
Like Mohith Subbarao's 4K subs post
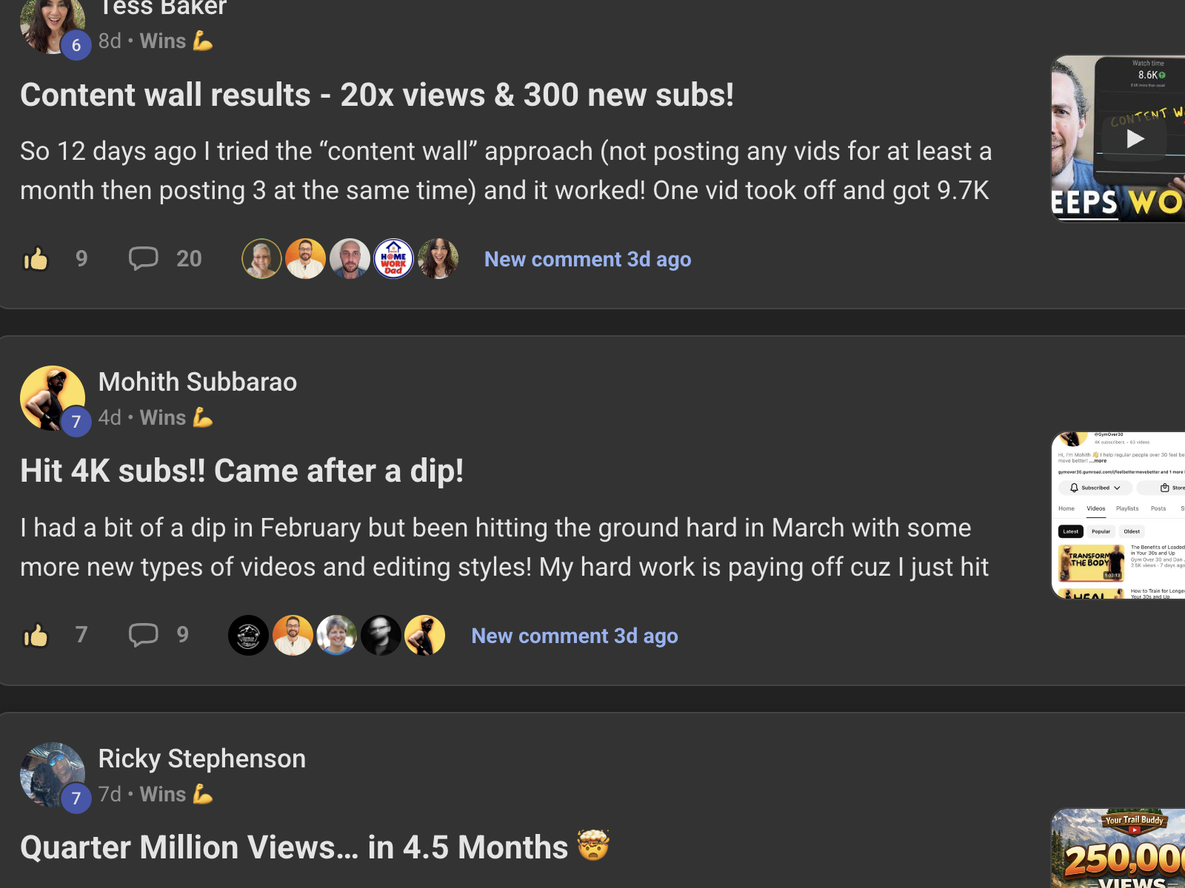[x=36, y=636]
